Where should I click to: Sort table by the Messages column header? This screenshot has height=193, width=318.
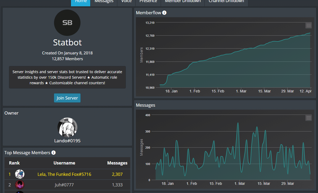(x=117, y=163)
